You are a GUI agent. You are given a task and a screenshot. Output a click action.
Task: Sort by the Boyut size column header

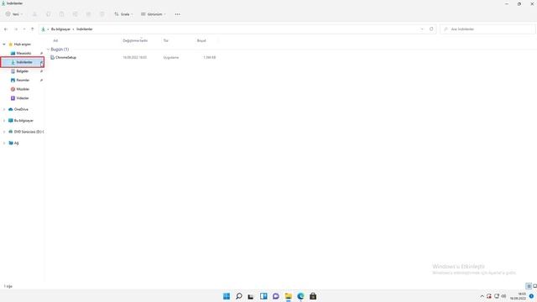click(x=201, y=41)
